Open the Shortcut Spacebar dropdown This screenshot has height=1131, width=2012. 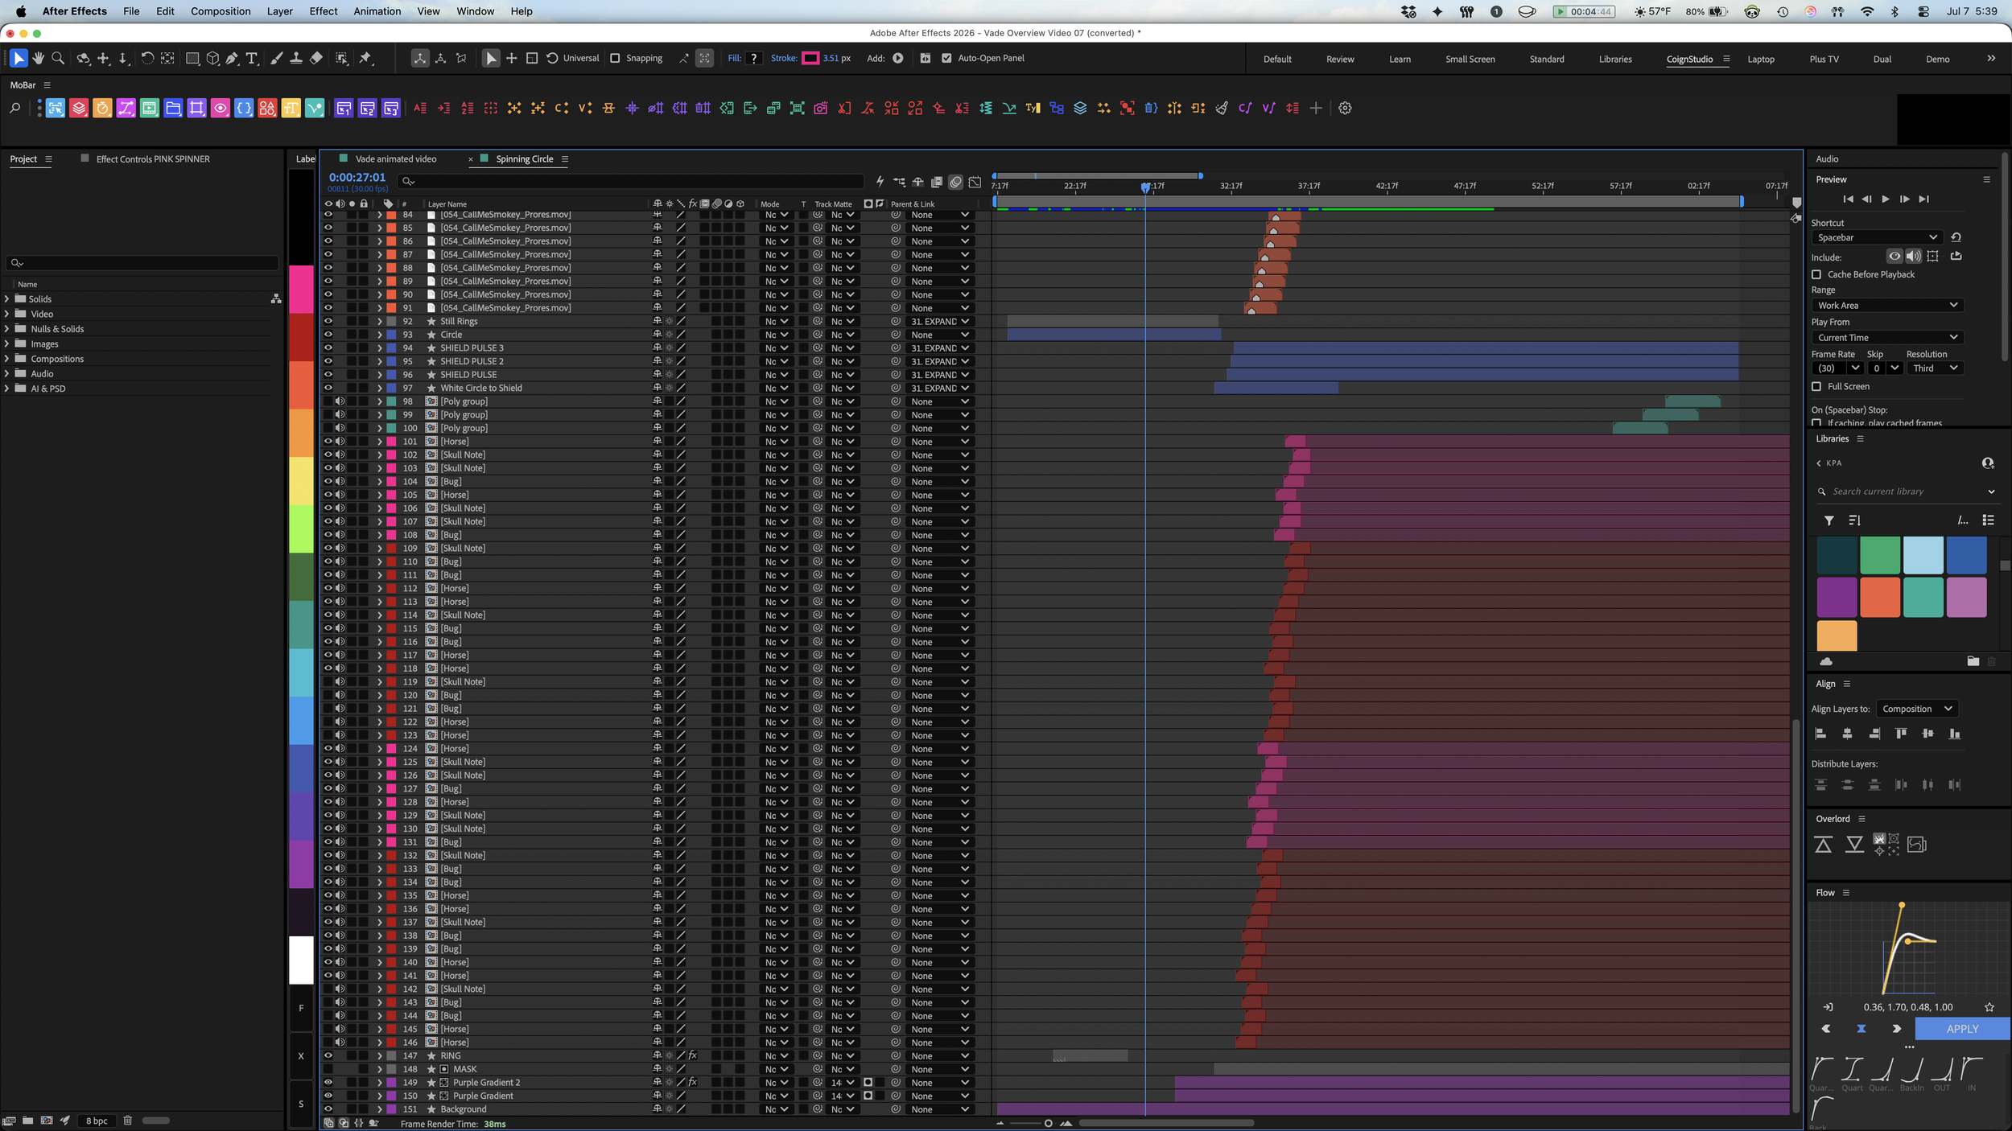tap(1878, 237)
